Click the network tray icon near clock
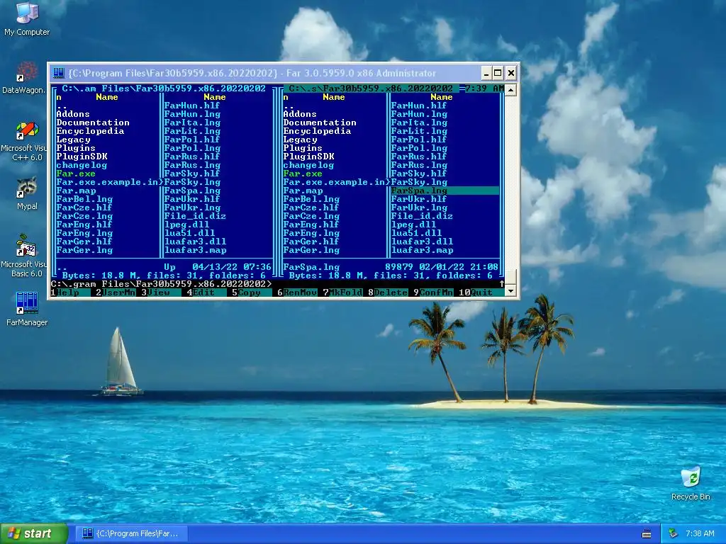726x544 pixels. tap(673, 534)
